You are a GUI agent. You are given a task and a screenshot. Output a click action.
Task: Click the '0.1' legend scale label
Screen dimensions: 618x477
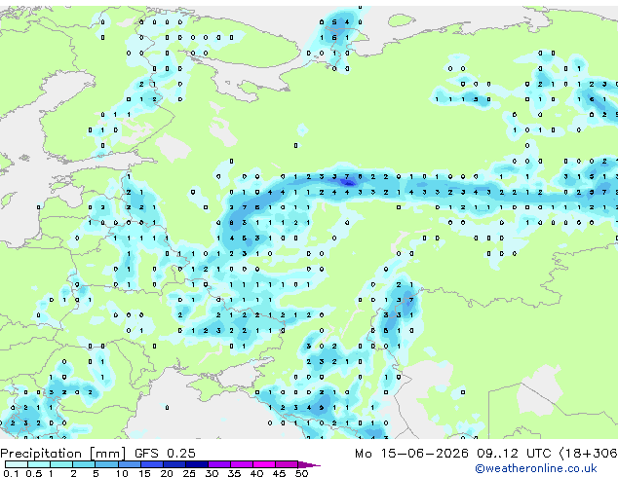pyautogui.click(x=11, y=473)
